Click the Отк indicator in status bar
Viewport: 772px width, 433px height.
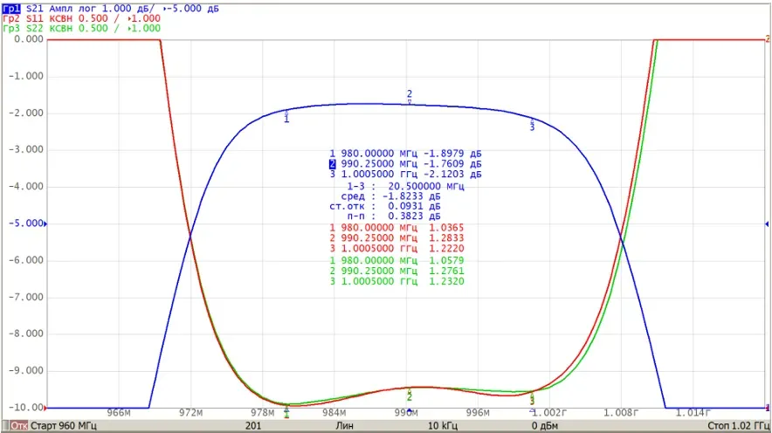pos(18,426)
